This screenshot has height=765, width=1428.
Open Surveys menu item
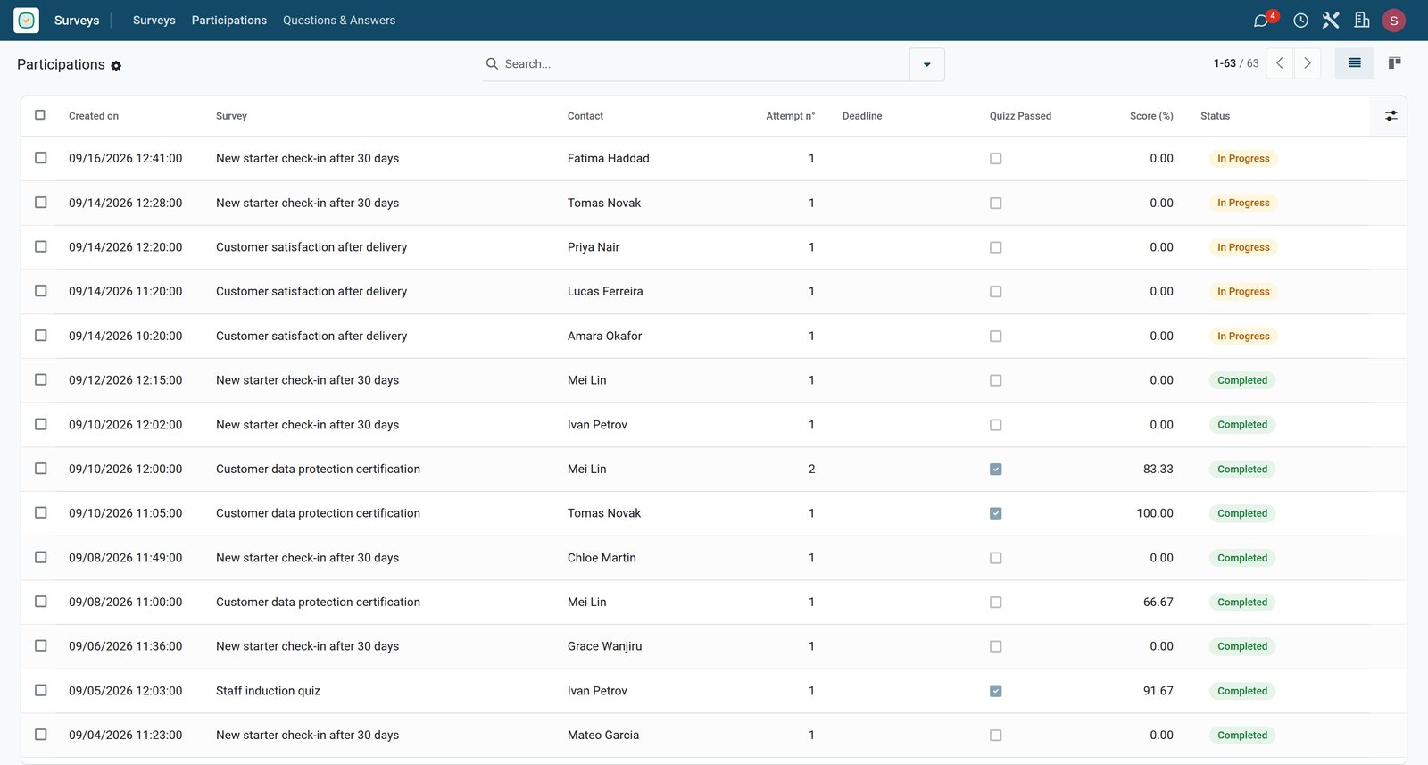[154, 21]
